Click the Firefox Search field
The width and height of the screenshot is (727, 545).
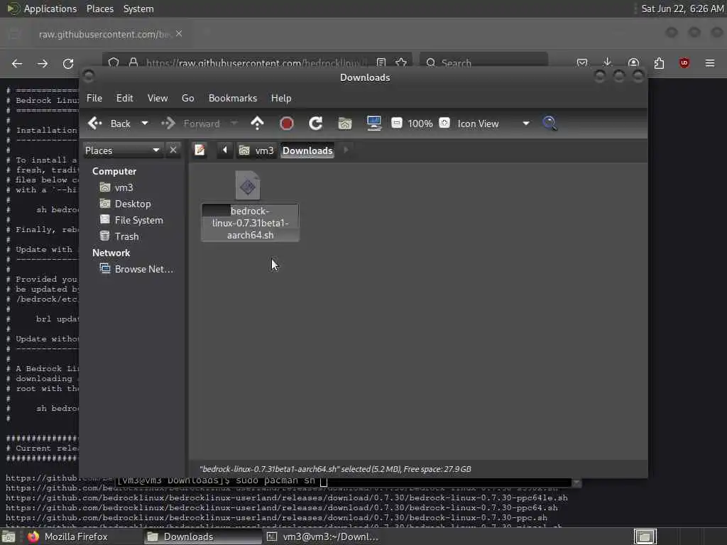coord(483,62)
